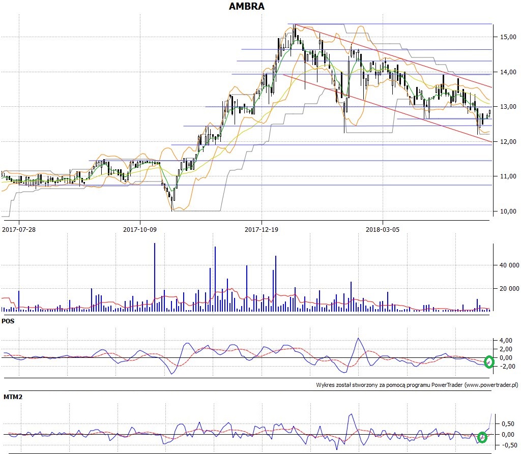Click the POS 4,00 axis value
The image size is (521, 454).
coord(506,341)
